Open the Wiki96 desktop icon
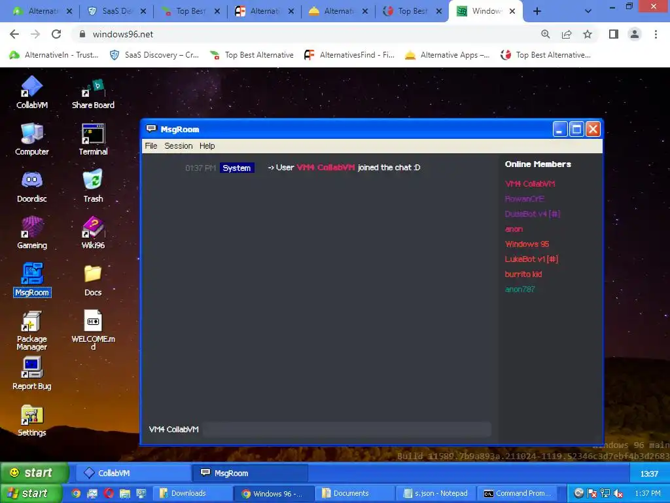 [x=93, y=233]
